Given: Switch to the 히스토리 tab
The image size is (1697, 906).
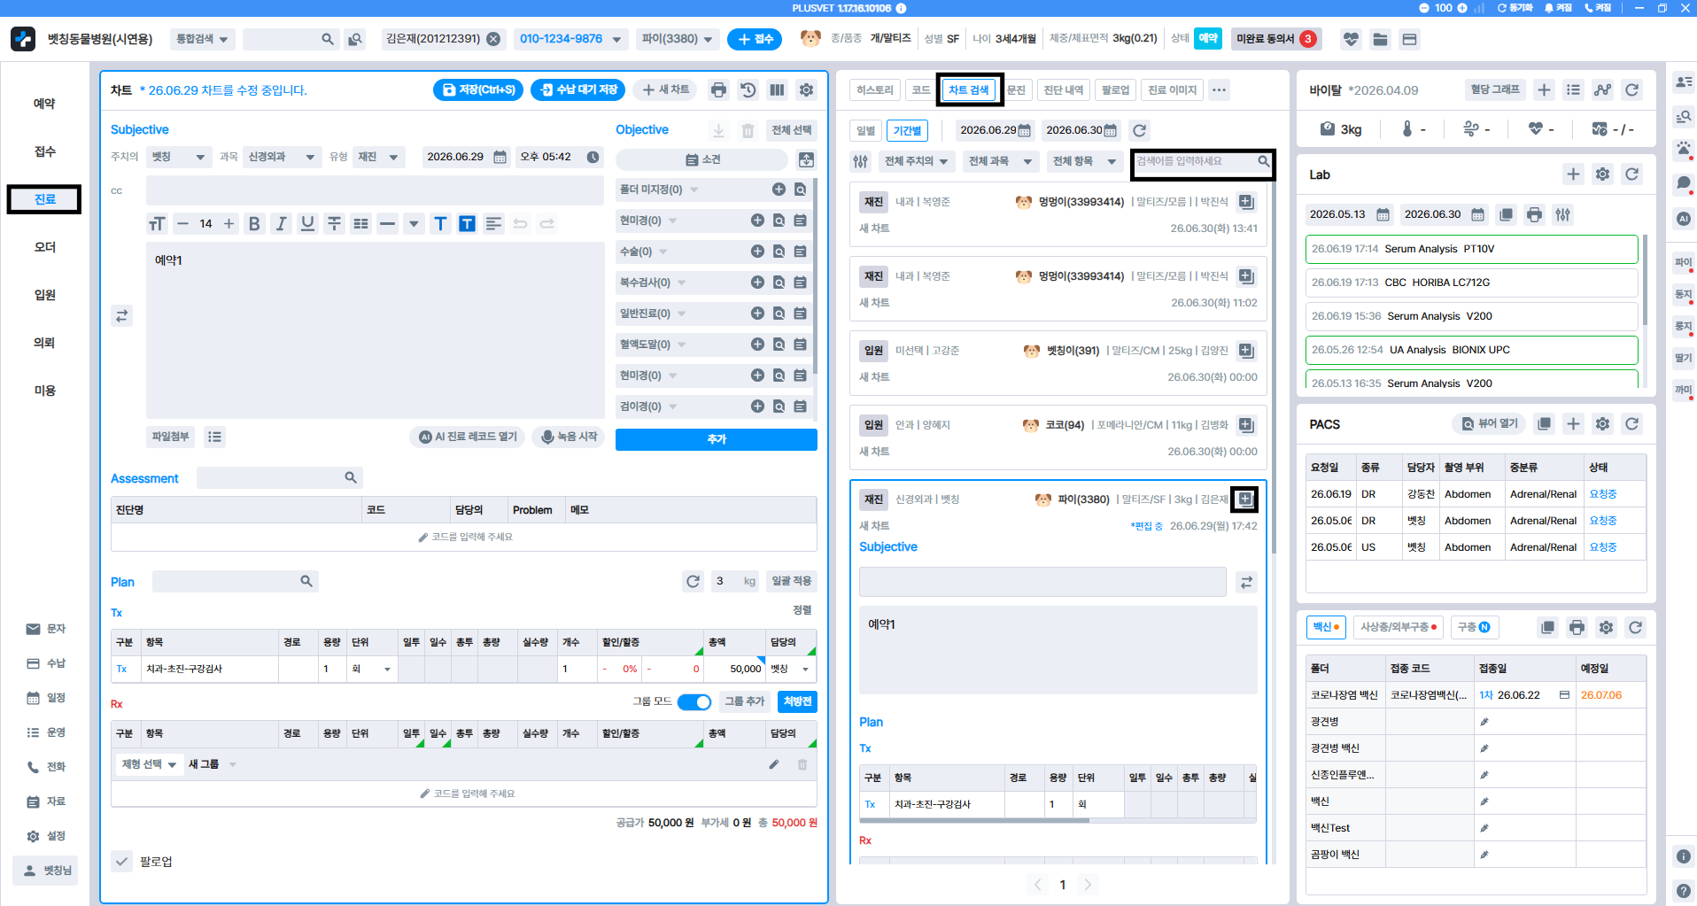Looking at the screenshot, I should point(875,89).
